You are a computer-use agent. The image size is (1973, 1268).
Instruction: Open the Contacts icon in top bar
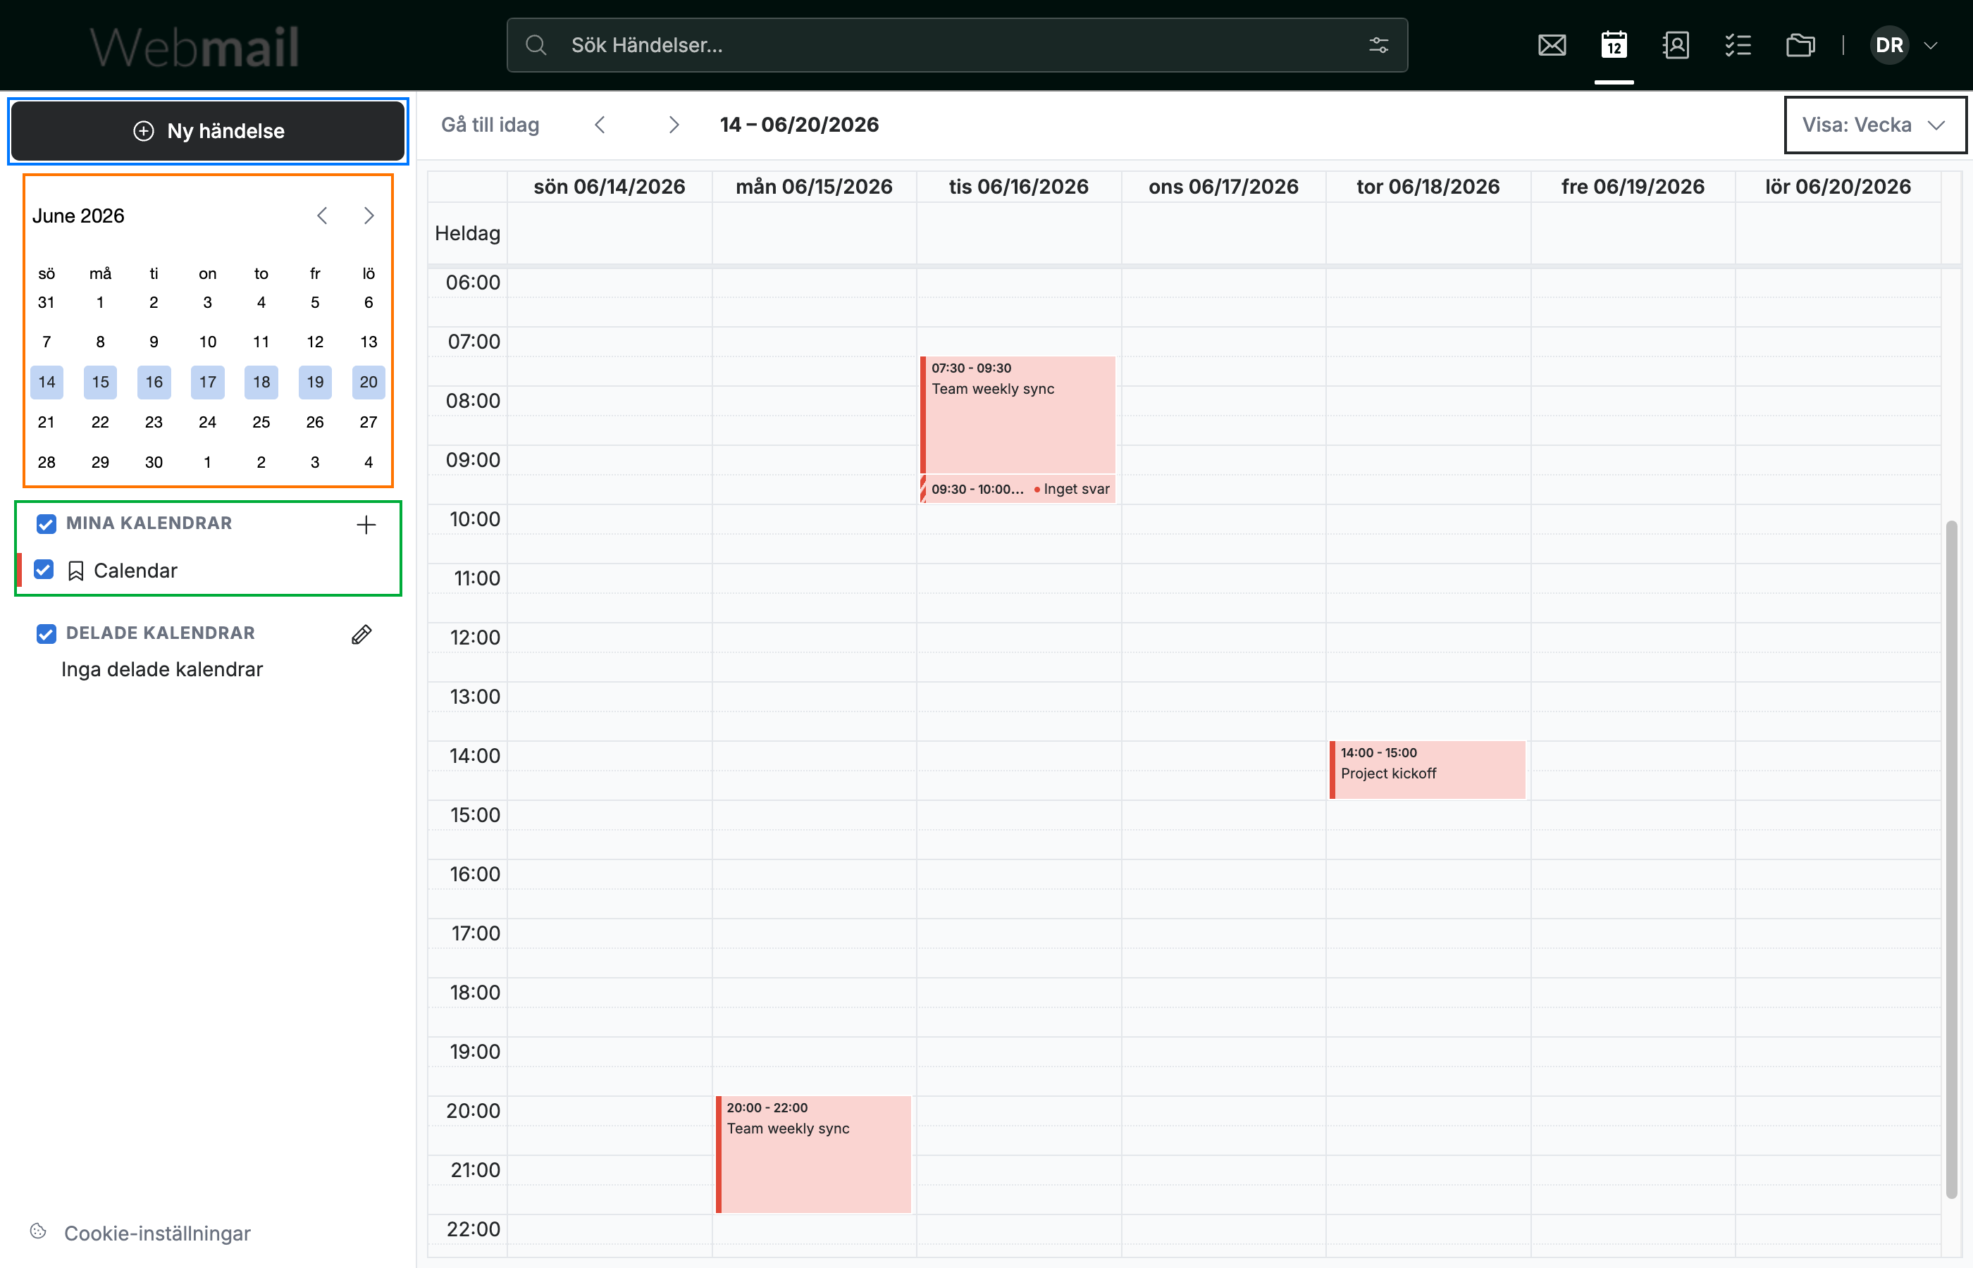click(1676, 45)
